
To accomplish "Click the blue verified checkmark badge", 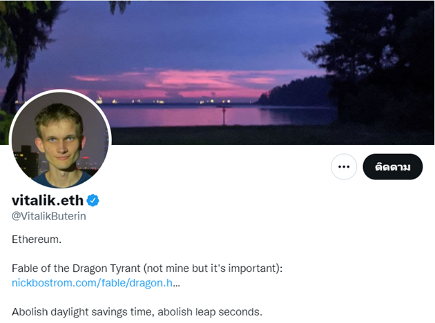I will coord(93,200).
